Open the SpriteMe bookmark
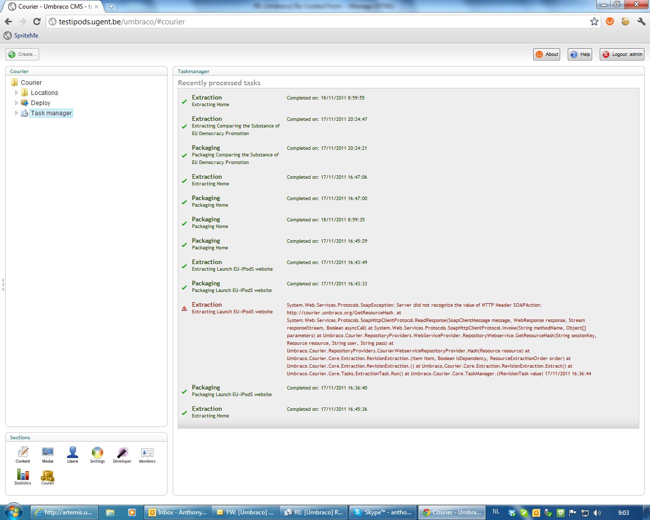The width and height of the screenshot is (650, 520). click(x=21, y=36)
